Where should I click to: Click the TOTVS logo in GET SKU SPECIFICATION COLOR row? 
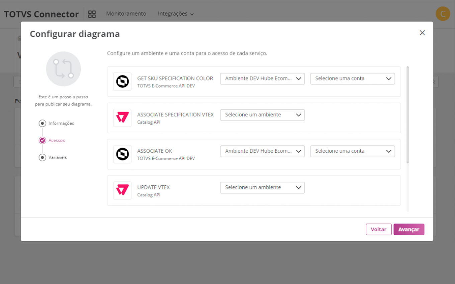click(122, 82)
